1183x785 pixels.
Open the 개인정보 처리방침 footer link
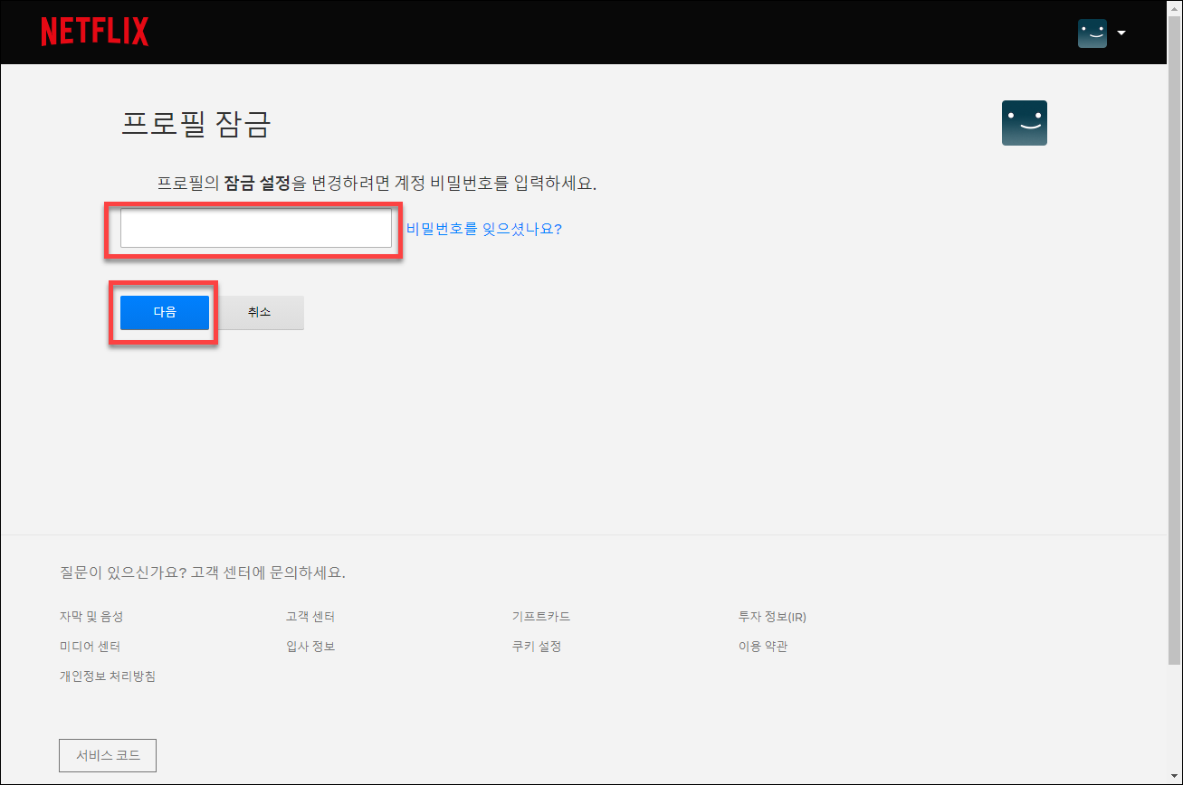tap(108, 676)
